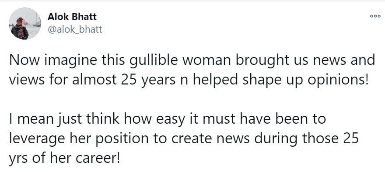Visit profile via the Alok Bhatt display name
Image resolution: width=385 pixels, height=172 pixels.
point(72,17)
